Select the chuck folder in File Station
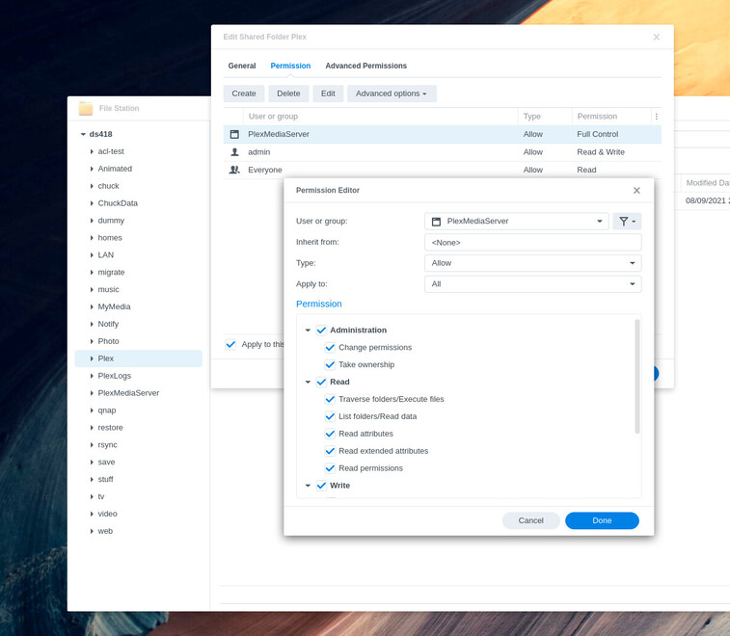This screenshot has width=730, height=636. [x=108, y=186]
